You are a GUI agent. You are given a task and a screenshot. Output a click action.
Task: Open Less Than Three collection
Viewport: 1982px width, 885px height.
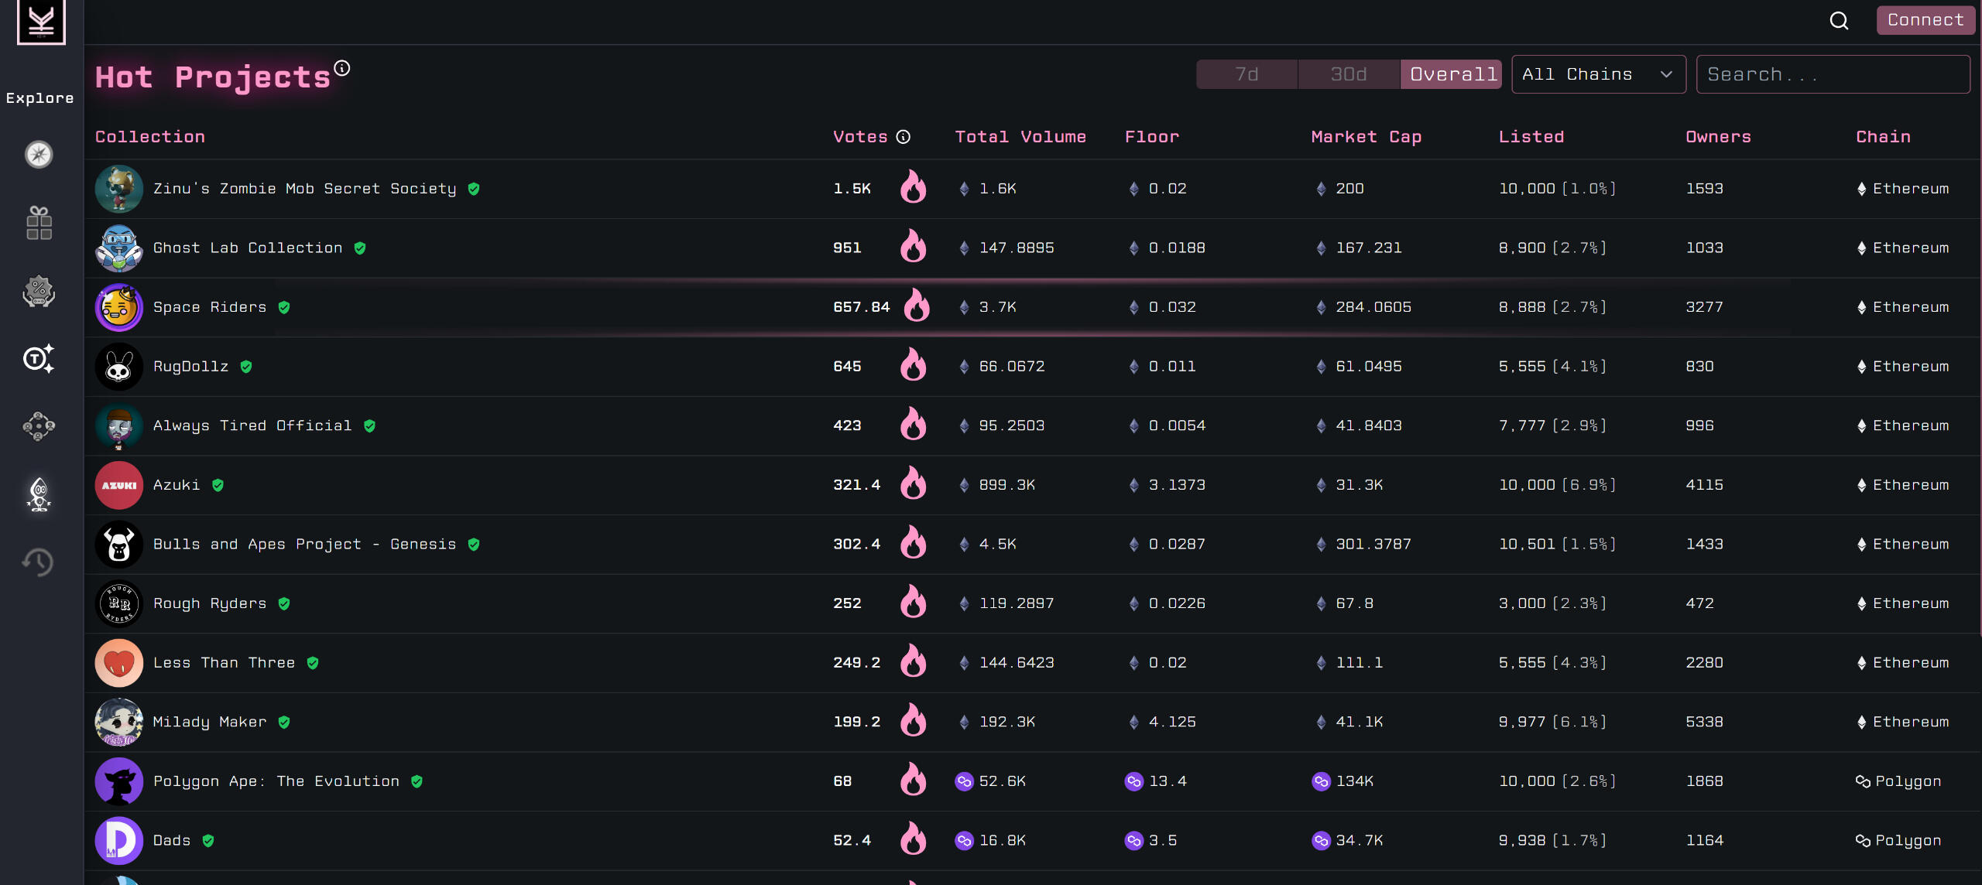coord(224,663)
